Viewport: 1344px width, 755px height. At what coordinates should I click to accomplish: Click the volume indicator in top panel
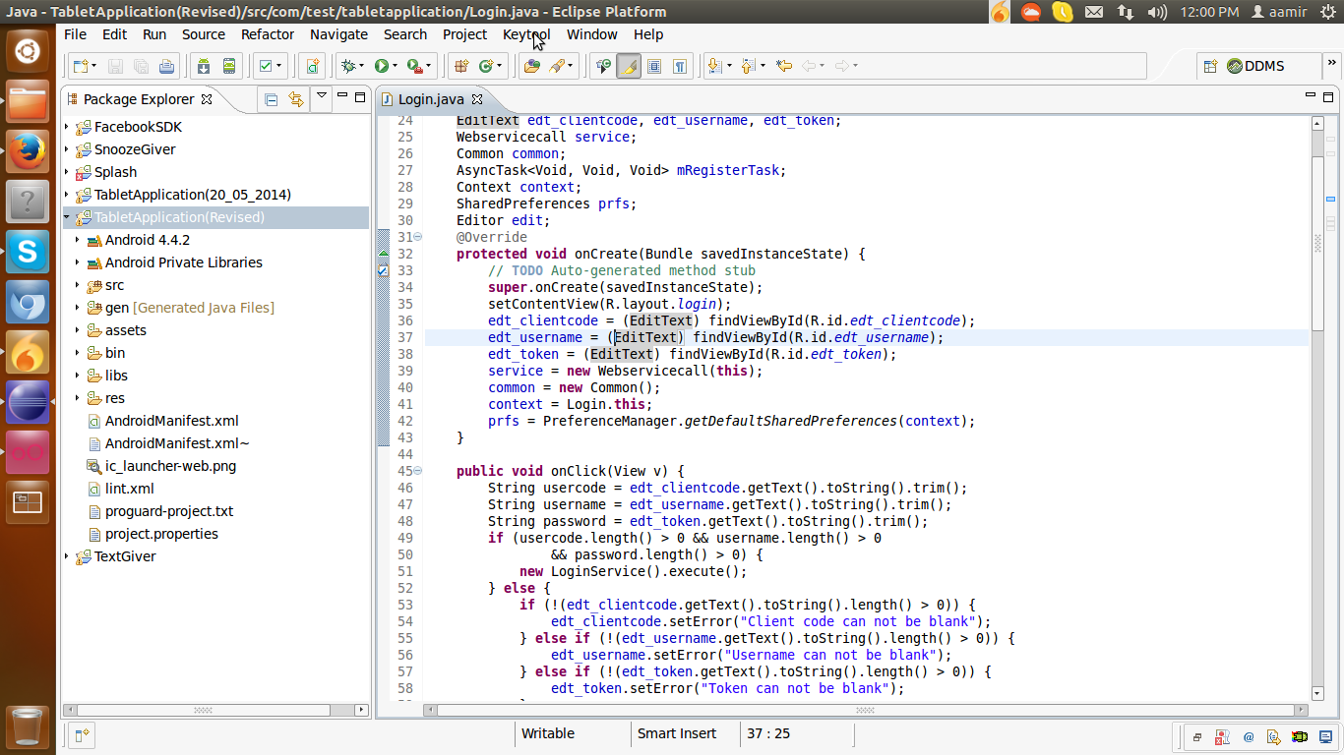click(x=1157, y=12)
